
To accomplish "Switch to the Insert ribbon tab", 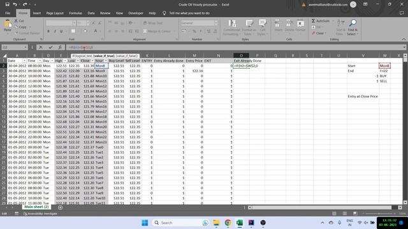I will (37, 13).
